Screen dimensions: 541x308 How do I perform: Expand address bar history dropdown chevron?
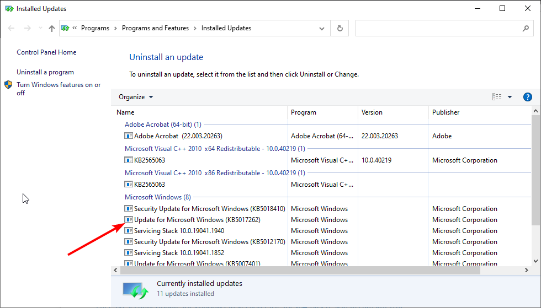pyautogui.click(x=321, y=28)
